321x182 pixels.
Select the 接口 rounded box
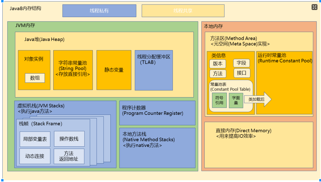click(242, 73)
